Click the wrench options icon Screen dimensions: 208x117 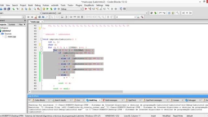142,17
